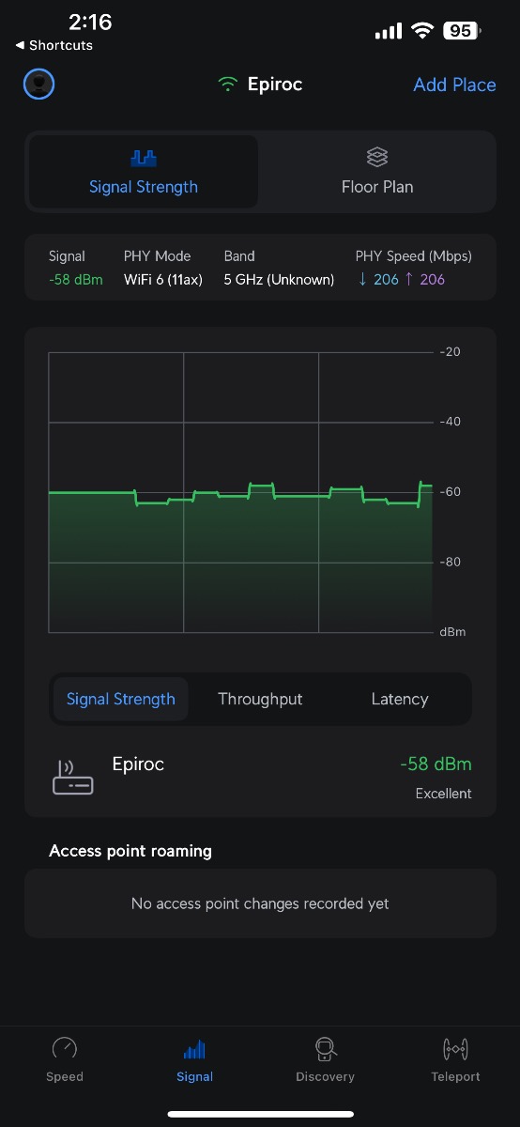Tap the Epiroc network title

275,85
